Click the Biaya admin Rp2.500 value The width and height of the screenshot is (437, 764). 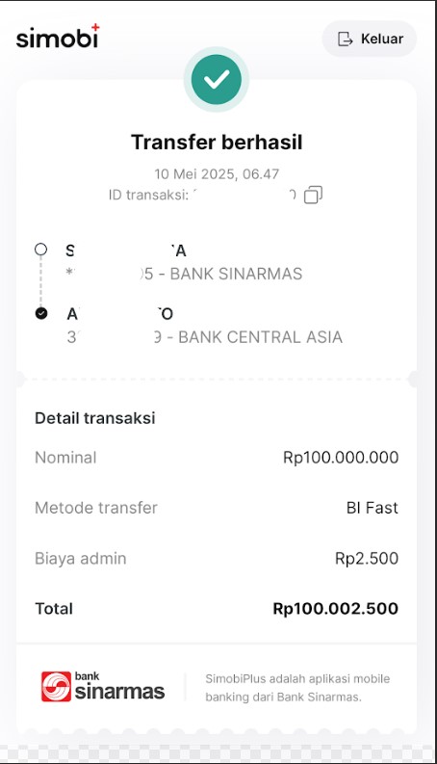tap(367, 559)
